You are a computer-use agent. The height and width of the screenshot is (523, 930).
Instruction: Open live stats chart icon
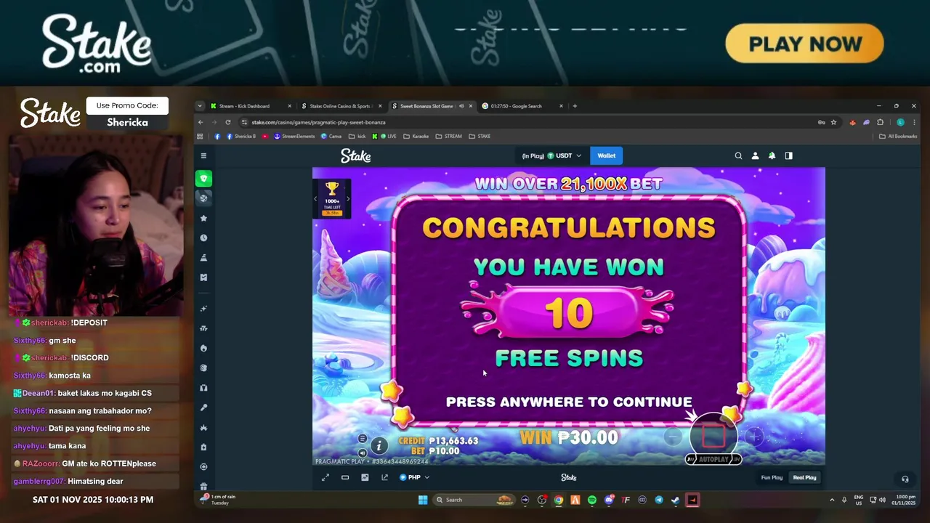click(365, 477)
